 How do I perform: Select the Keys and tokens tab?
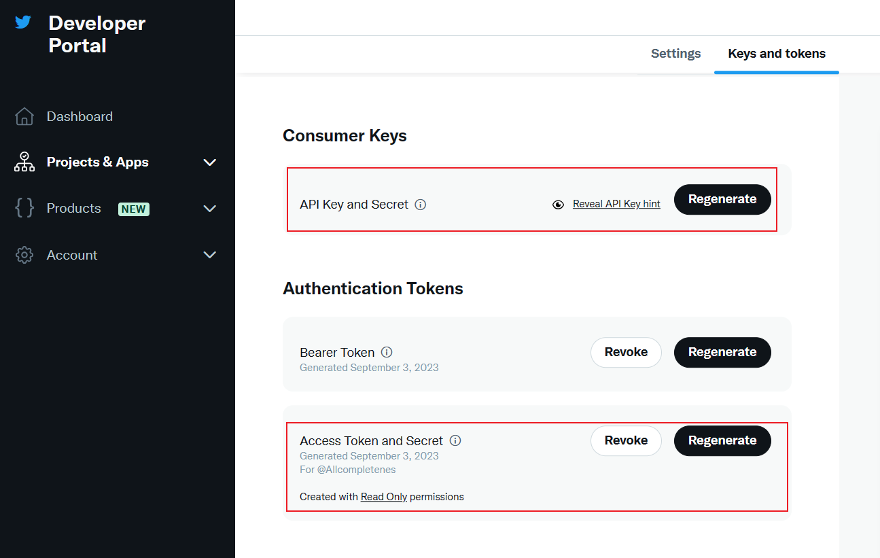point(777,54)
